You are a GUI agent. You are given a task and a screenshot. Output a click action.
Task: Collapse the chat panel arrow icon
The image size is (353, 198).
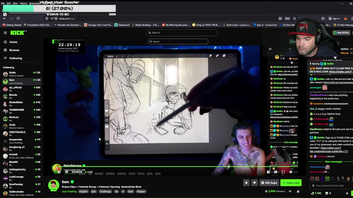point(270,49)
